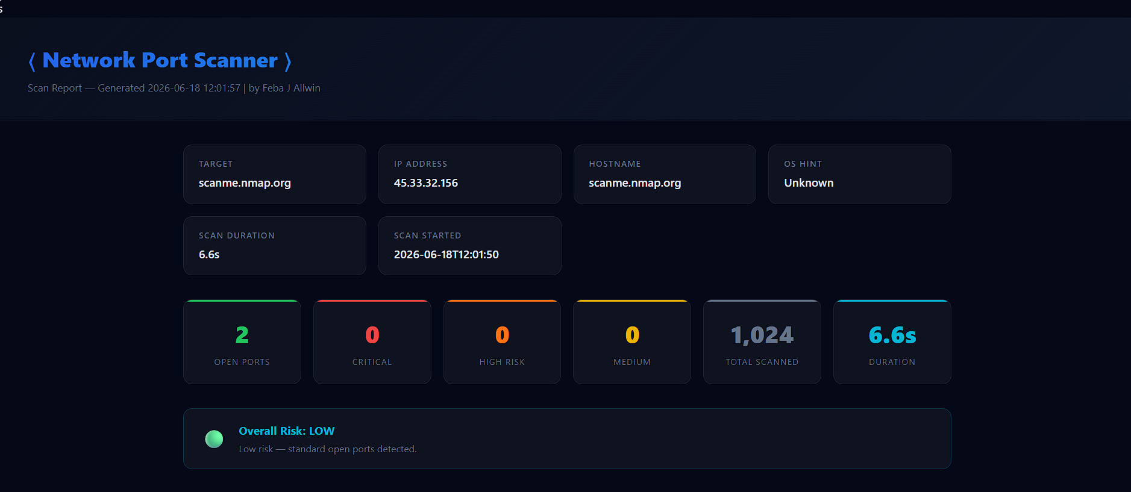Click the "Network Port Scanner" page title
The height and width of the screenshot is (492, 1131).
pyautogui.click(x=160, y=60)
